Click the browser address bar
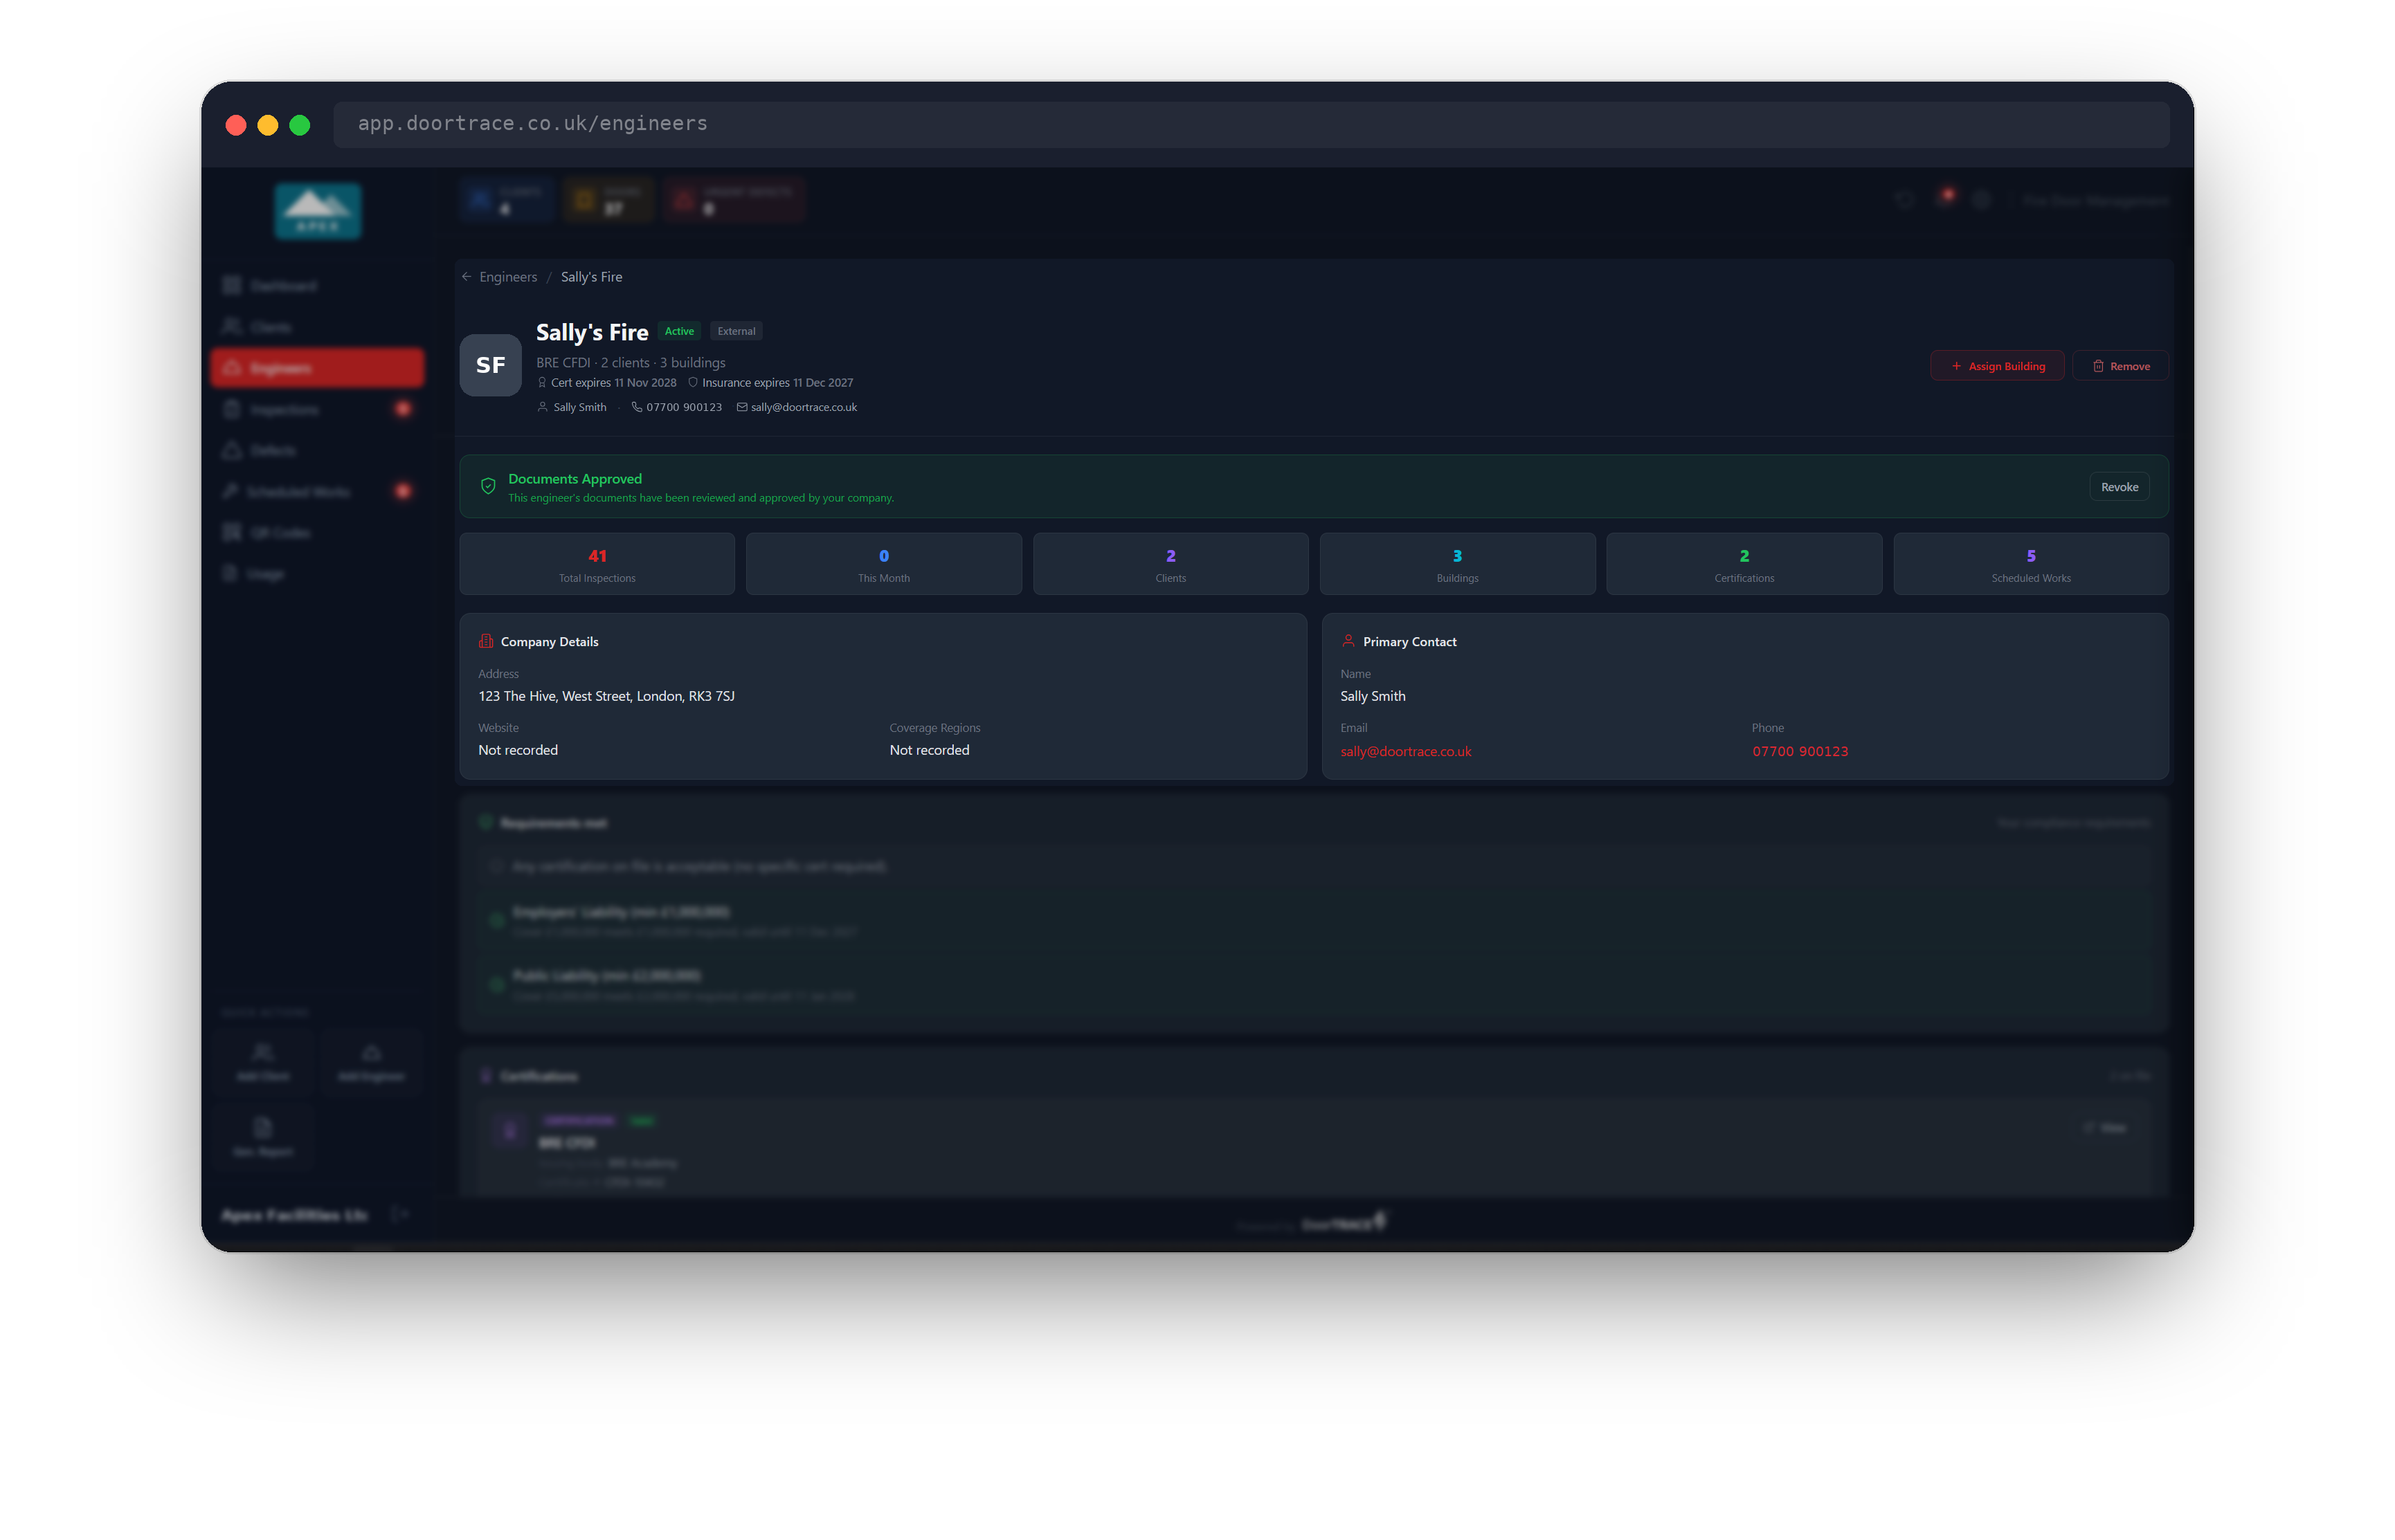Image resolution: width=2395 pixels, height=1540 pixels. pos(1251,124)
